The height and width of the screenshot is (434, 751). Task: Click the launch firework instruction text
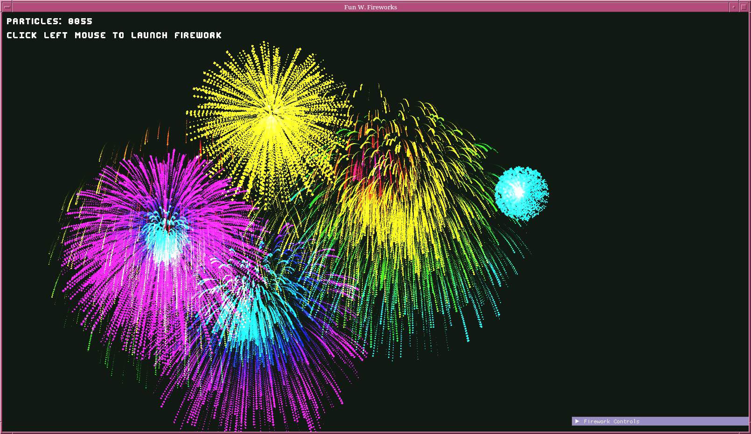tap(114, 35)
